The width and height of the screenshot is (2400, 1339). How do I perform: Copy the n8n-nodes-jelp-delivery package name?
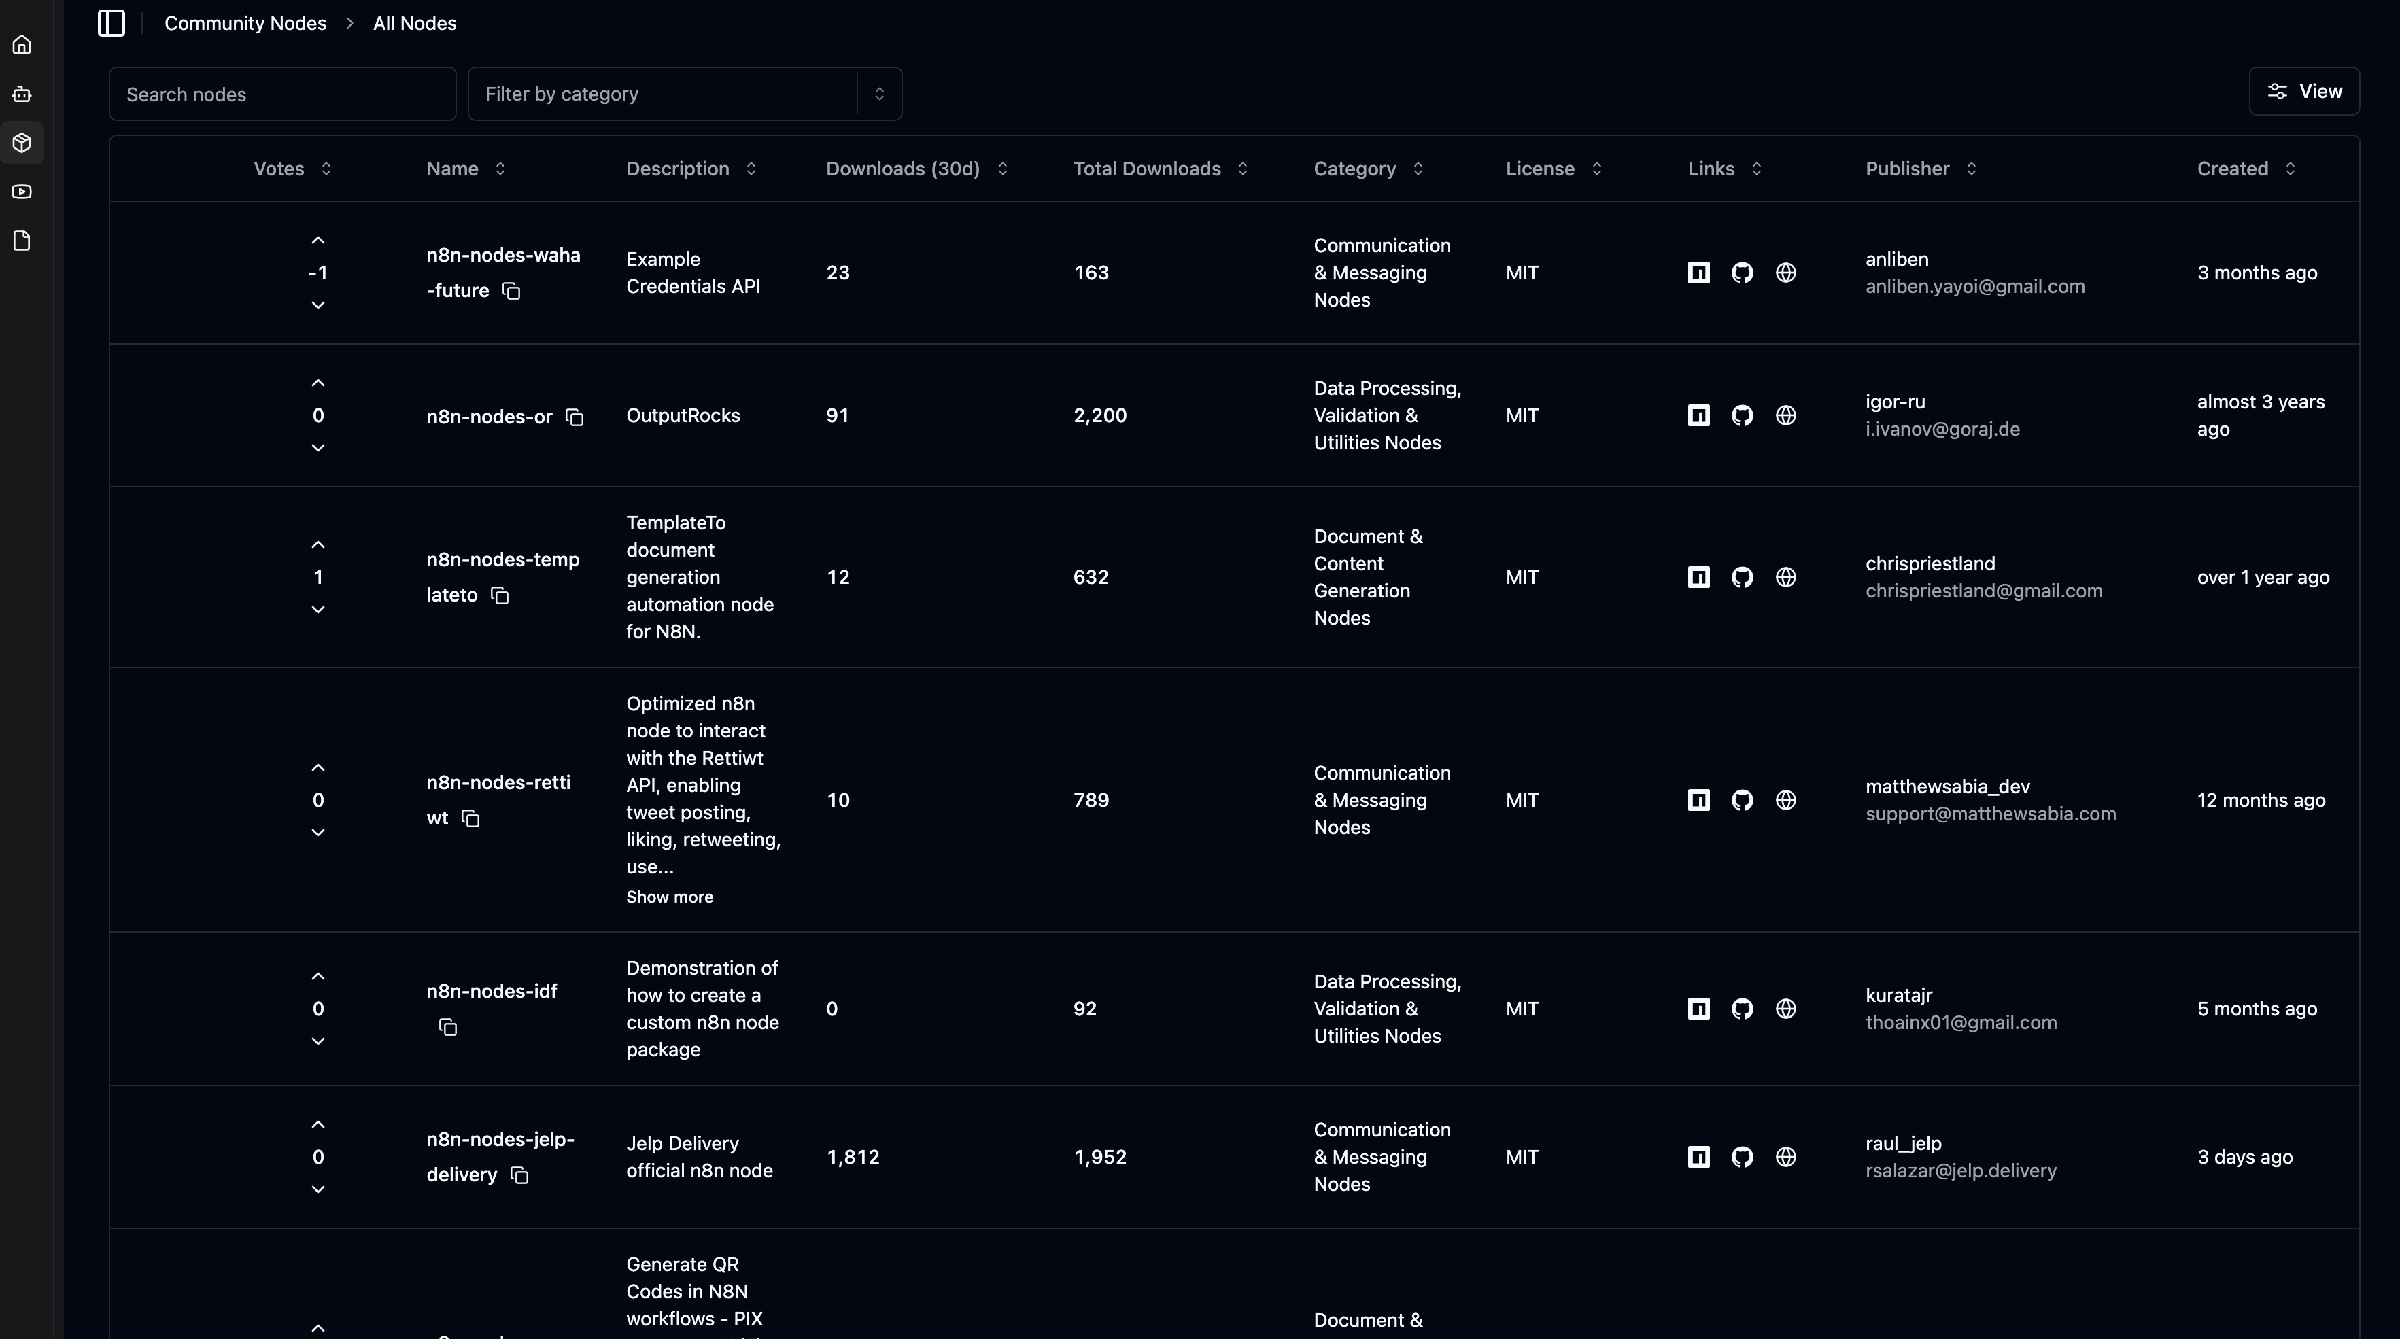coord(520,1175)
